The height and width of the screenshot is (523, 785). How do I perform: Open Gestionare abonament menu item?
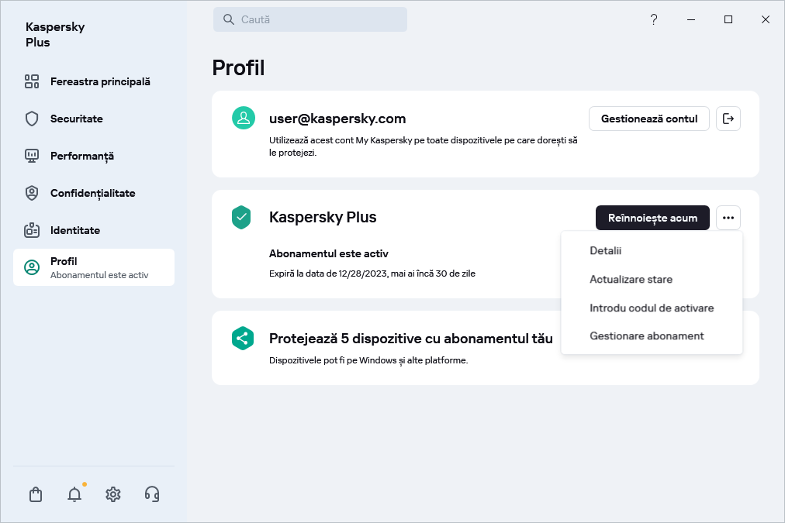[646, 336]
